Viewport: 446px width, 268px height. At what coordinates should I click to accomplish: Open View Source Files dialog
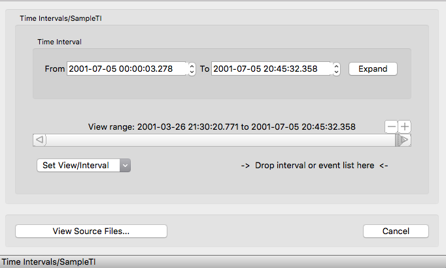[91, 231]
